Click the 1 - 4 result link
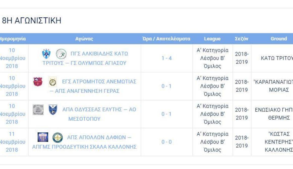Screen dimensions: 293x169 [166, 58]
